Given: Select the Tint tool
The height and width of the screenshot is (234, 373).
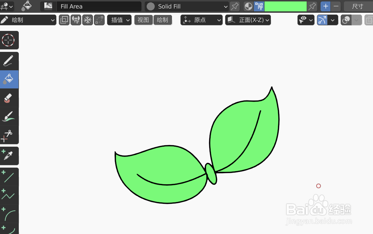Looking at the screenshot, I should (x=10, y=116).
